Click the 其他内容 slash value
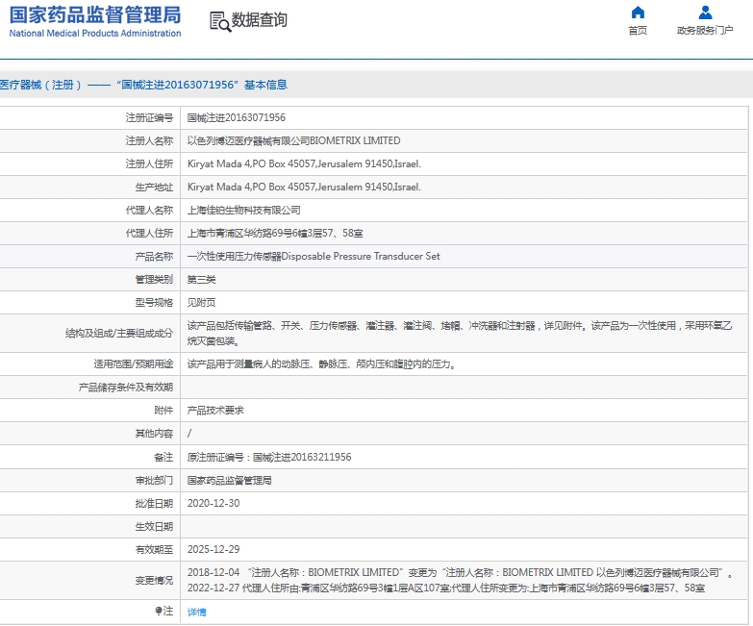753x626 pixels. pyautogui.click(x=189, y=434)
